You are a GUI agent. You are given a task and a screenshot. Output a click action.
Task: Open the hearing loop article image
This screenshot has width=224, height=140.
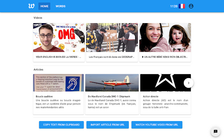click(x=58, y=83)
